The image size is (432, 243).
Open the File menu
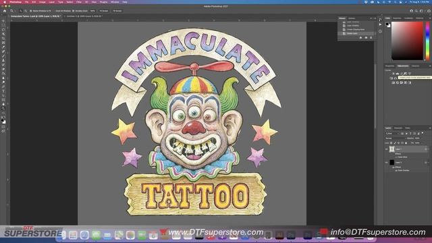(x=26, y=2)
